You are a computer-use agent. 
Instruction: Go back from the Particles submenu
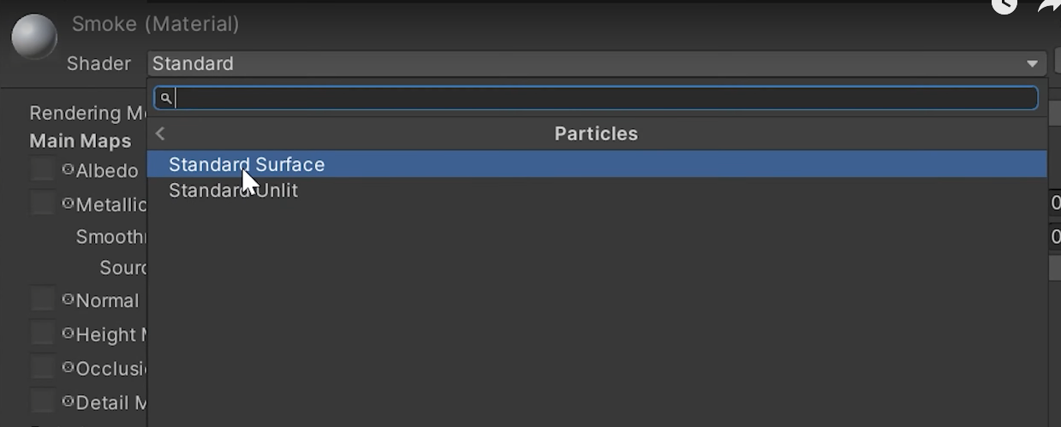160,133
